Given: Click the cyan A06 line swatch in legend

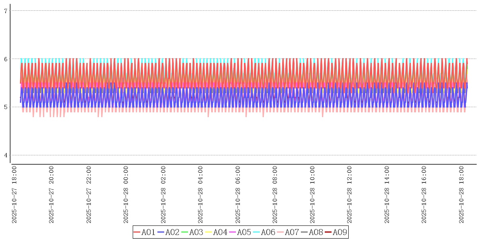Looking at the screenshot, I should 257,232.
